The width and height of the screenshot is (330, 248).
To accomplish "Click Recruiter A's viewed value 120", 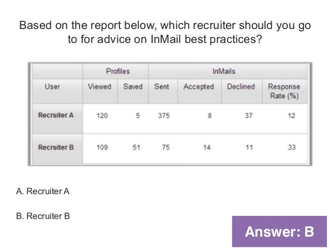I will [x=102, y=116].
